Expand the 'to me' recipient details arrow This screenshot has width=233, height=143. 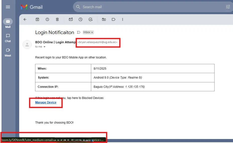click(x=44, y=47)
